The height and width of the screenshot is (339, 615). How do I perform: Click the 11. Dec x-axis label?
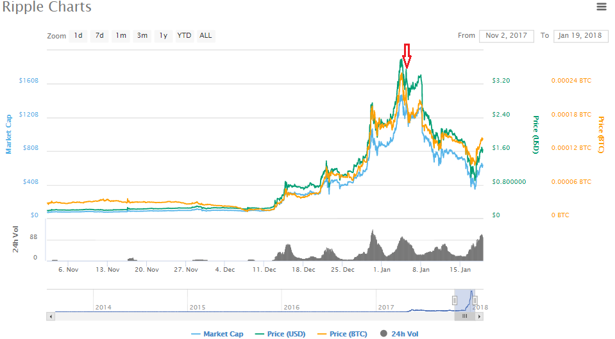point(264,270)
